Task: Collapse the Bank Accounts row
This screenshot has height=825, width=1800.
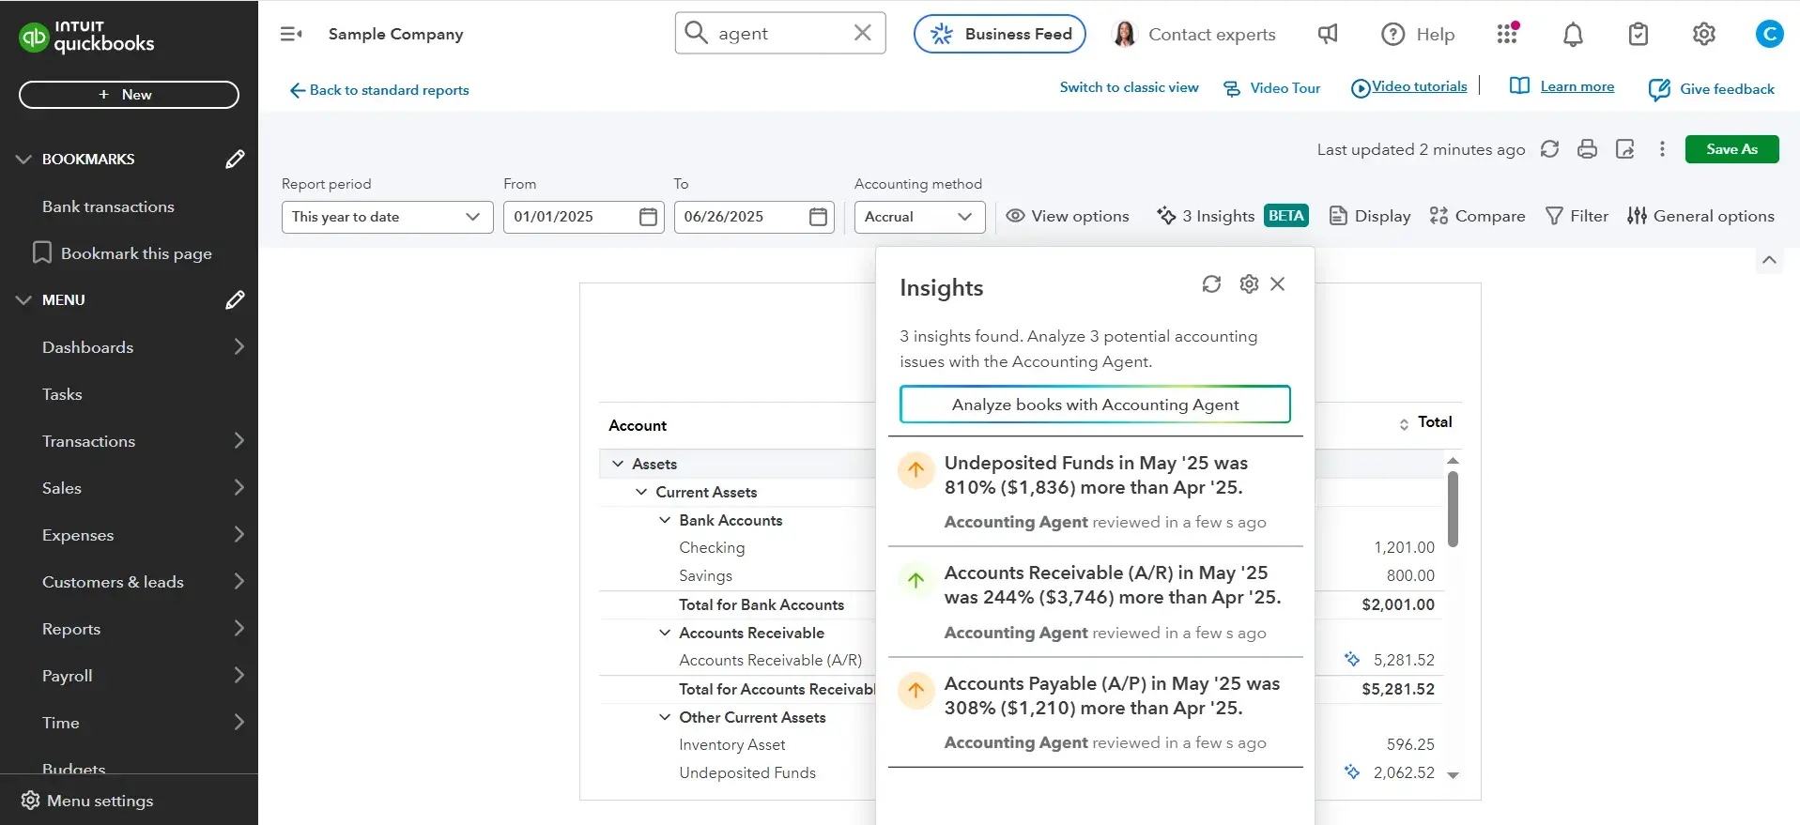Action: [665, 520]
